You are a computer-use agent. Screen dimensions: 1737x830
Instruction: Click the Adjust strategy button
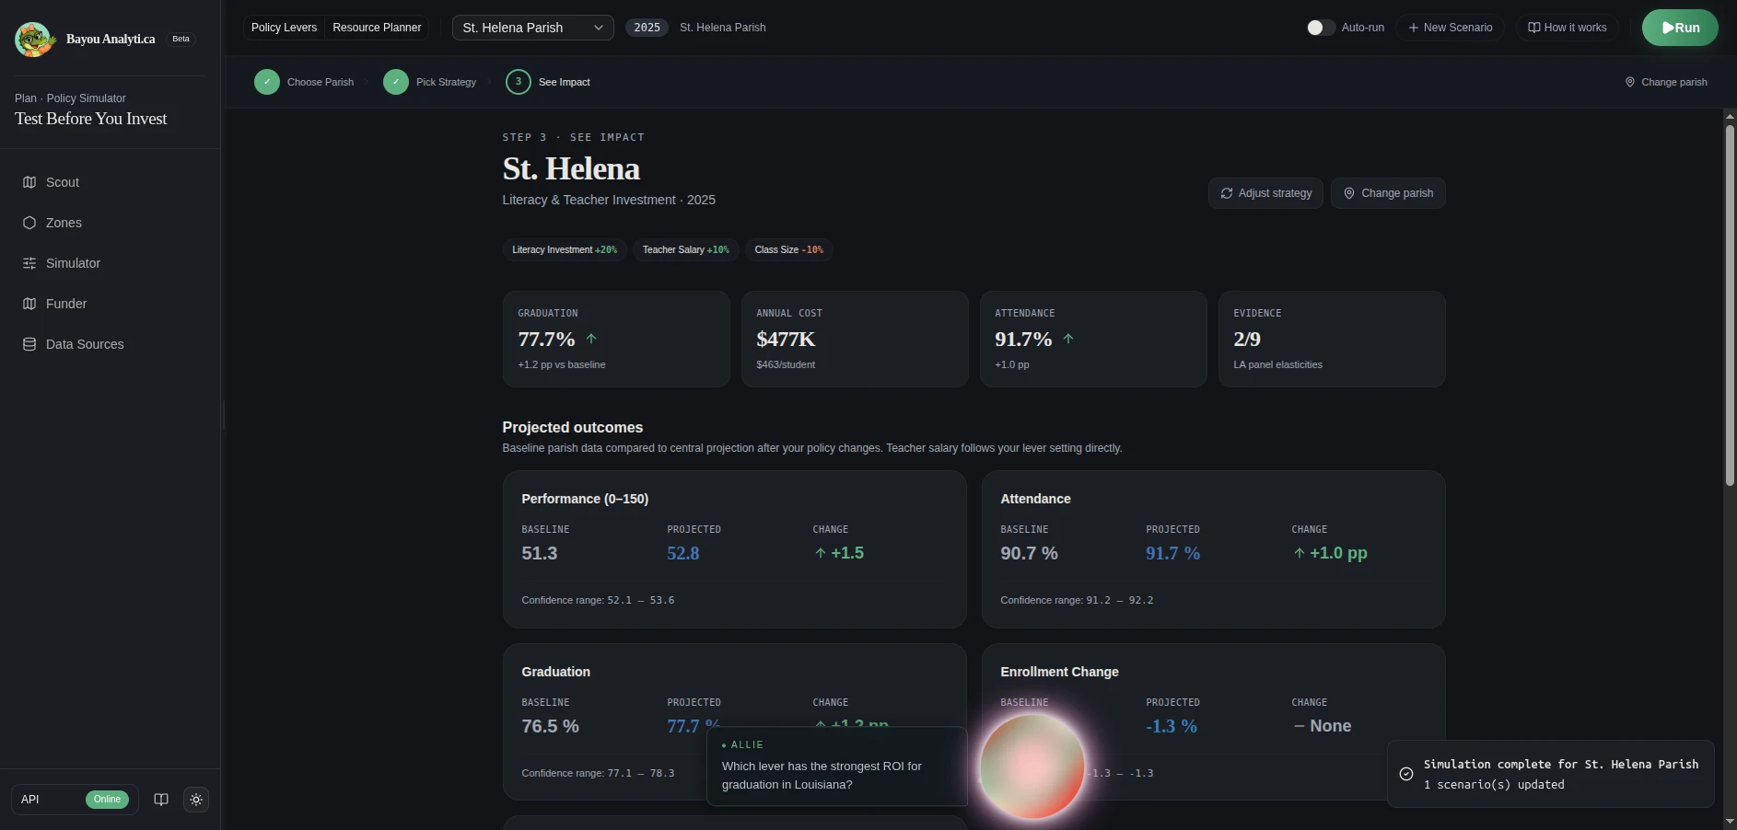1265,193
